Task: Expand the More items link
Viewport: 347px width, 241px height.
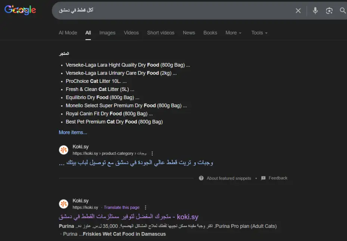Action: coord(73,132)
